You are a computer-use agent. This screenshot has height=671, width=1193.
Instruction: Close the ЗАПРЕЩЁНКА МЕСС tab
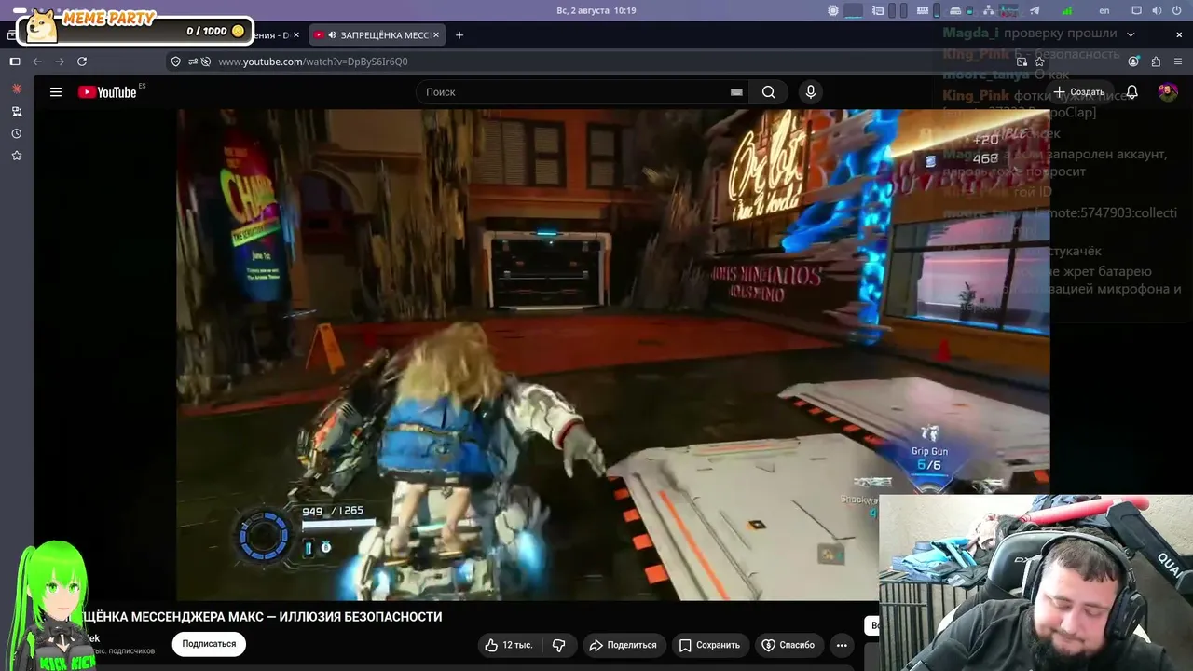point(435,35)
